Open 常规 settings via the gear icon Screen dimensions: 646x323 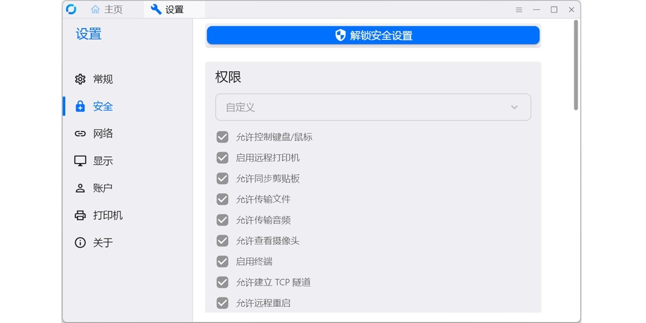pyautogui.click(x=80, y=79)
